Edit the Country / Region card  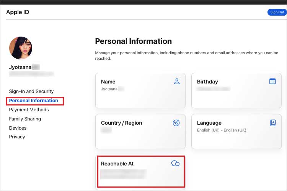[140, 132]
